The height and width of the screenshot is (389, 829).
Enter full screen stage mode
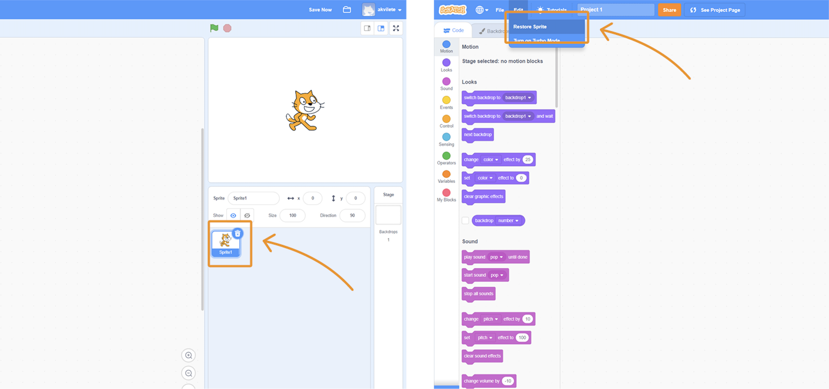(x=396, y=28)
